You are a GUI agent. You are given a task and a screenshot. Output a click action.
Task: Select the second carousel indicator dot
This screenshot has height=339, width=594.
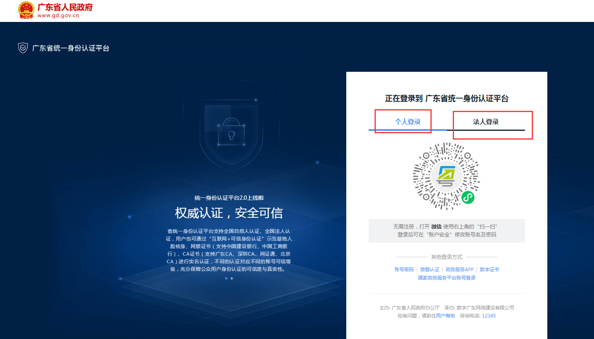[232, 278]
